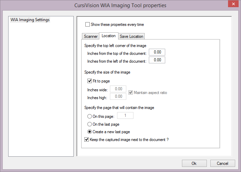Select the On this page radio button
This screenshot has height=172, width=241.
(90, 116)
